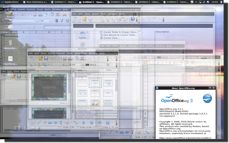Screen dimensions: 229x143
Task: Click the Help icon in Base toolbar
Action: (x=133, y=19)
